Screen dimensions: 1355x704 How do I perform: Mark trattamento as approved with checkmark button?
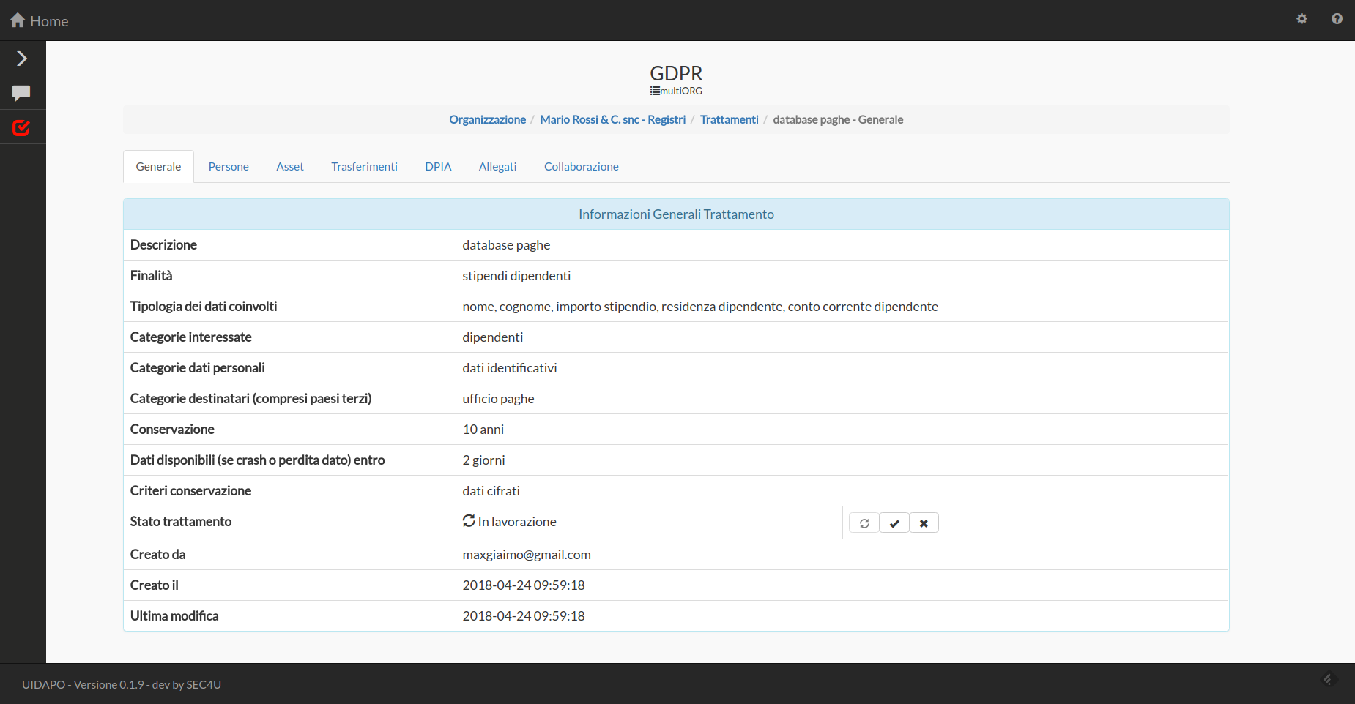coord(894,523)
